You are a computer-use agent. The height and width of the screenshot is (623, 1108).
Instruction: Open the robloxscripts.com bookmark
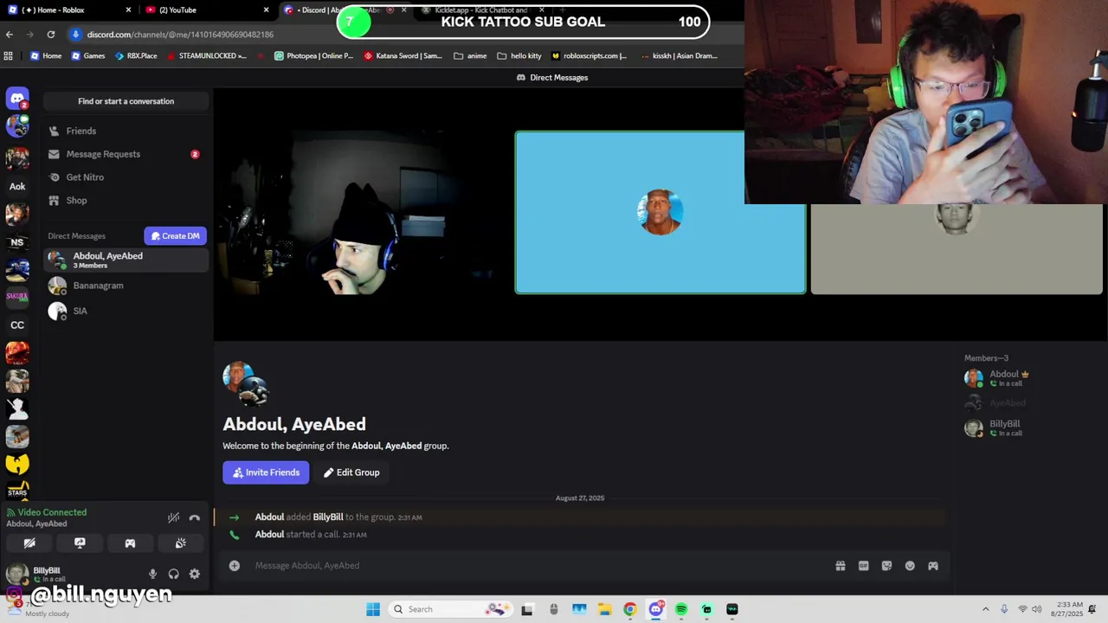point(589,56)
